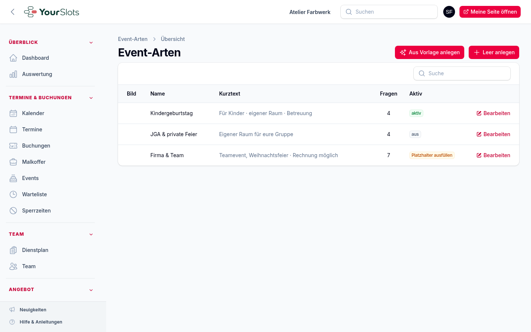Collapse the Überblick section

point(91,42)
